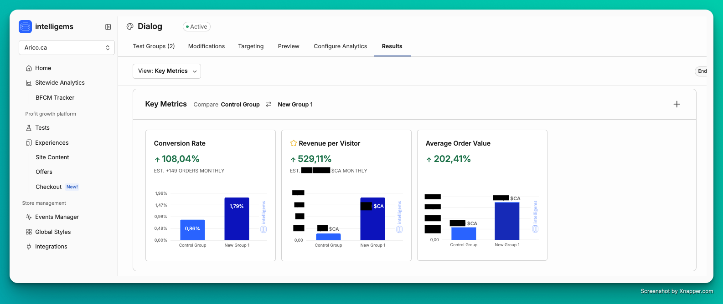The height and width of the screenshot is (304, 723).
Task: Open the Targeting tab
Action: click(251, 46)
